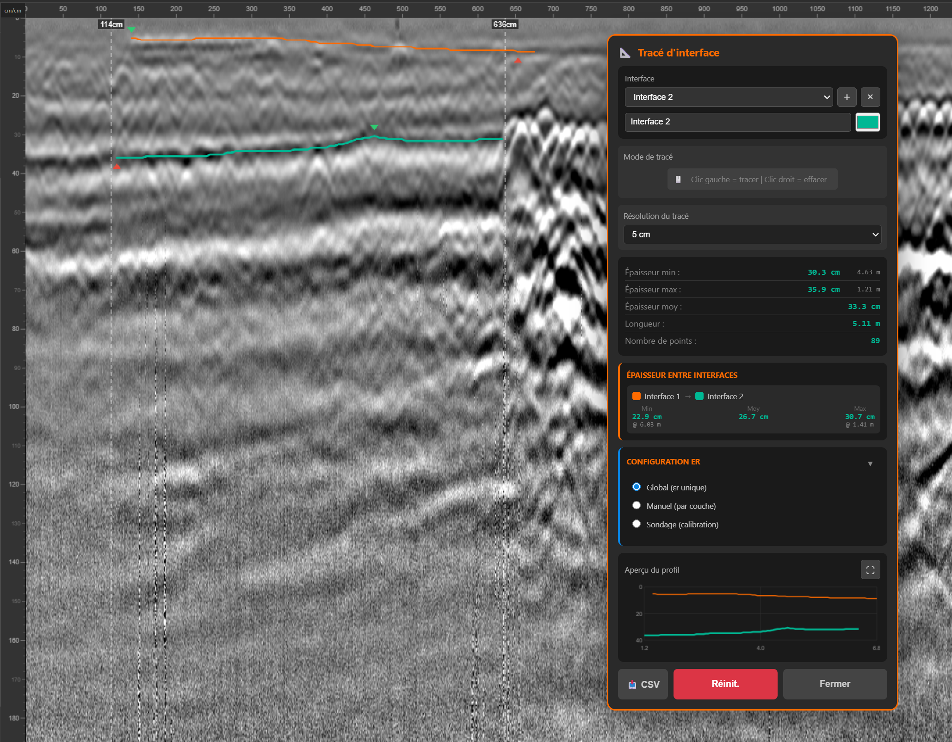The height and width of the screenshot is (742, 952).
Task: Change Interface 2 color with the green swatch
Action: pos(867,122)
